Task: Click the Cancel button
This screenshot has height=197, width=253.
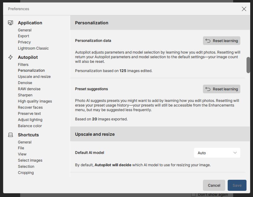Action: pyautogui.click(x=214, y=185)
